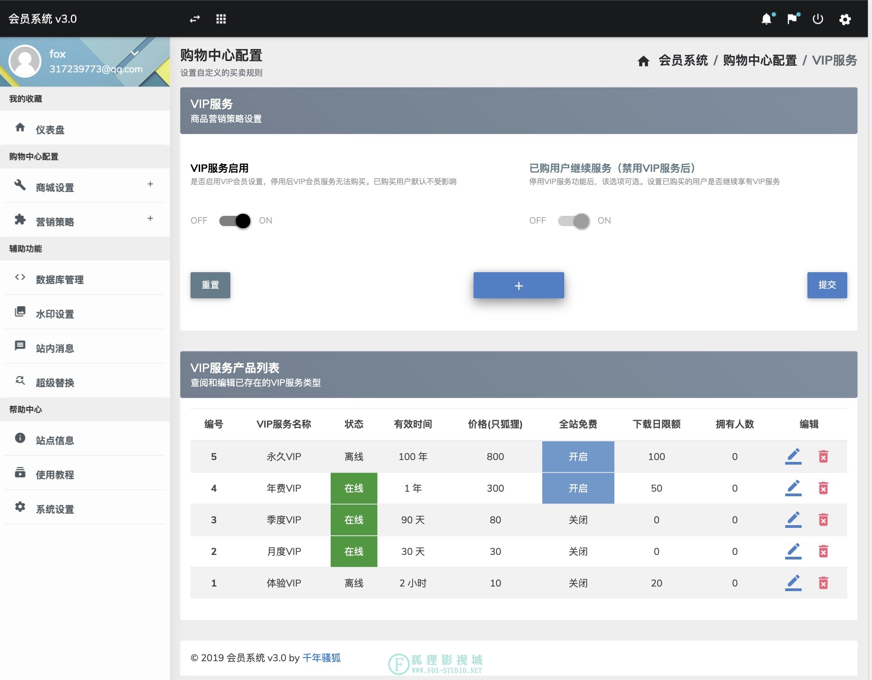Click the power logout icon
The image size is (872, 680).
818,19
